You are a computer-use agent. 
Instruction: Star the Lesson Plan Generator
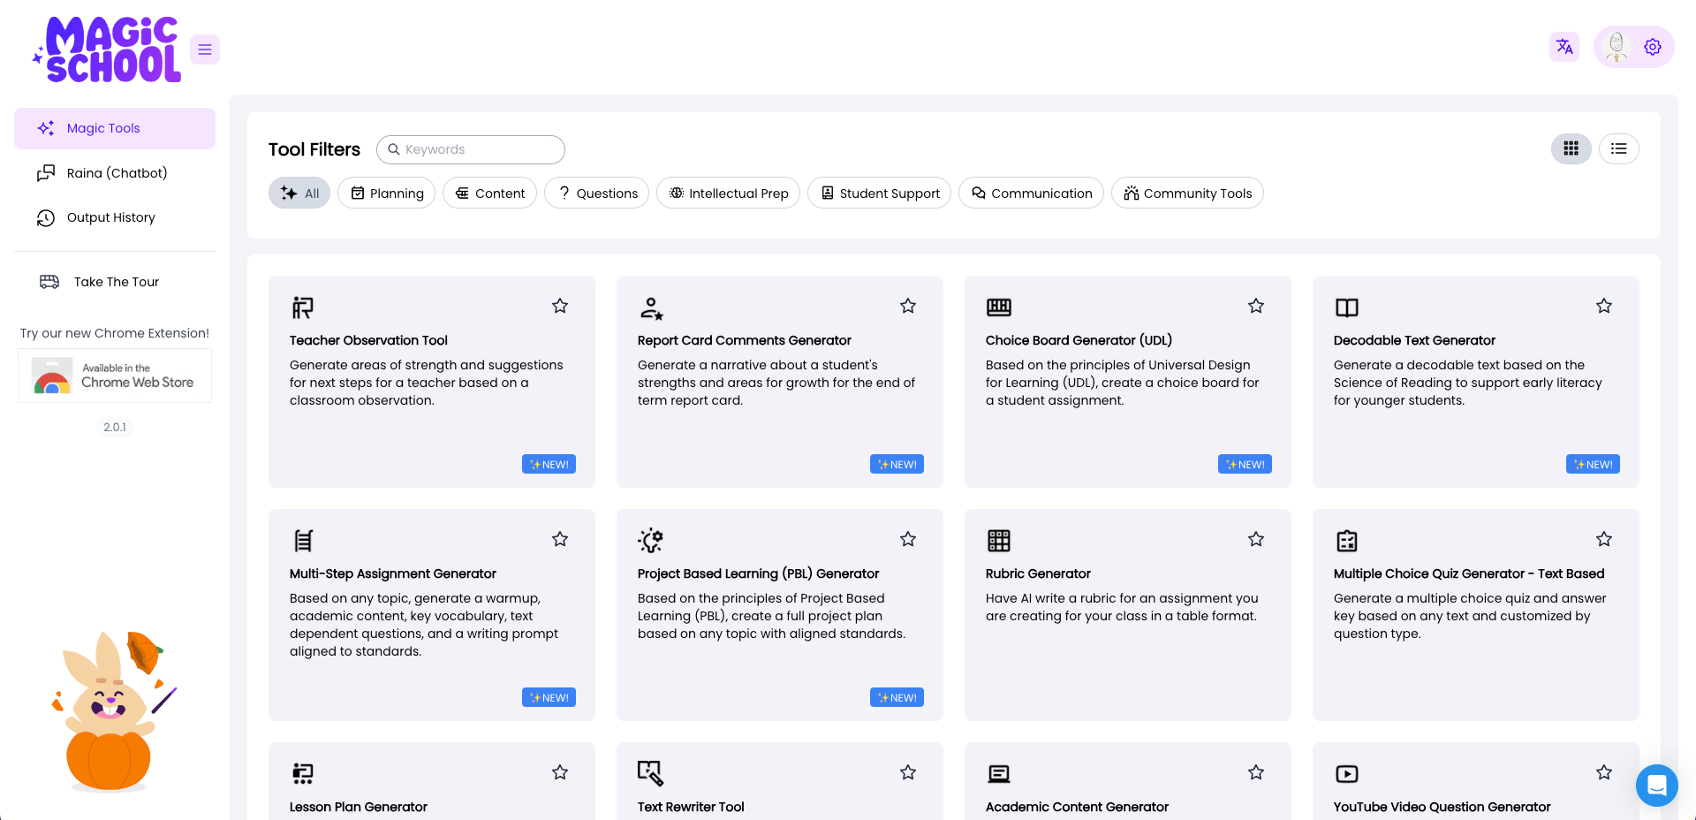(560, 772)
